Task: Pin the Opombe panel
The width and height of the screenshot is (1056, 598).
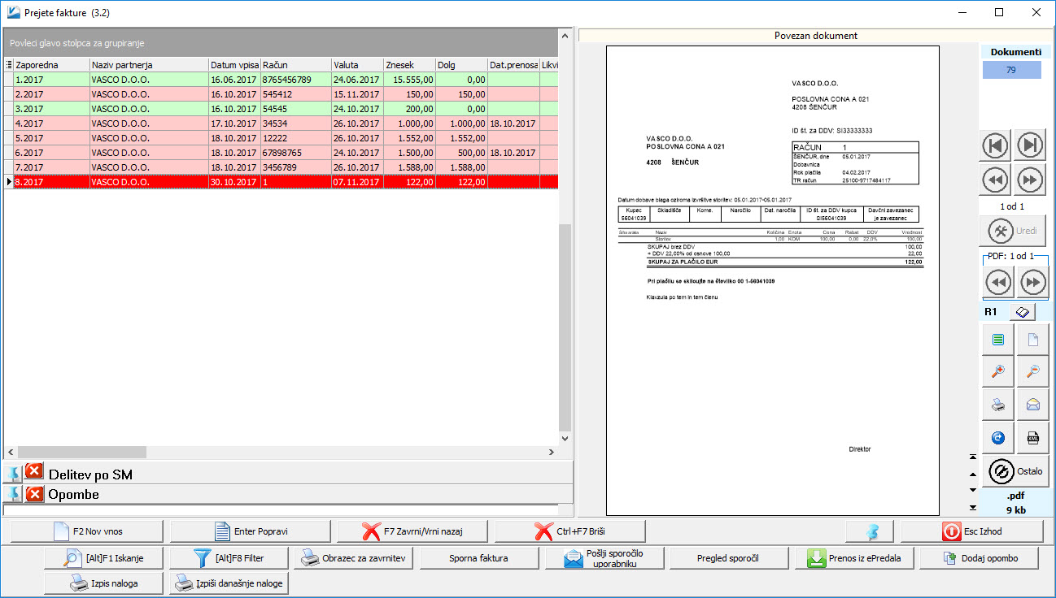Action: pyautogui.click(x=13, y=494)
